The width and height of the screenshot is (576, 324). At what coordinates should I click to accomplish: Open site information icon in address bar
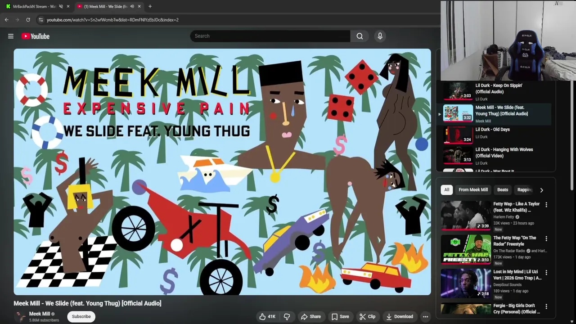point(41,20)
